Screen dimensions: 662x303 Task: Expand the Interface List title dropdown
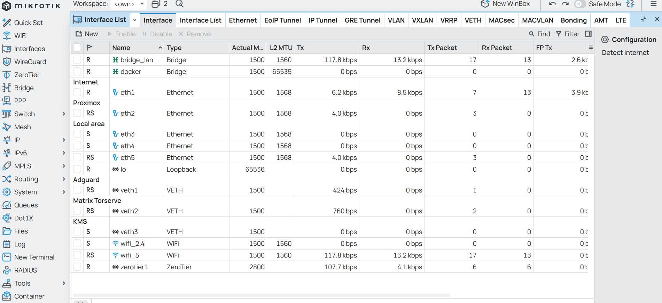pyautogui.click(x=134, y=20)
